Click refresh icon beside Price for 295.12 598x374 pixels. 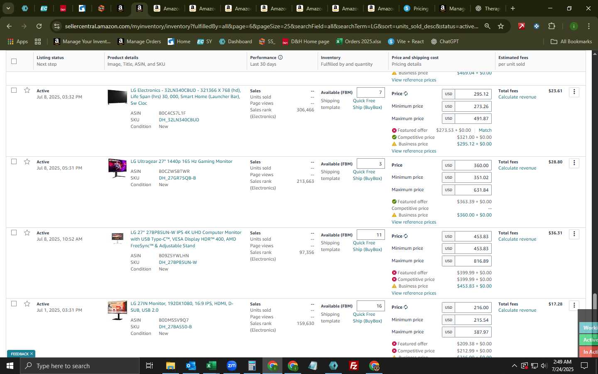pyautogui.click(x=406, y=93)
